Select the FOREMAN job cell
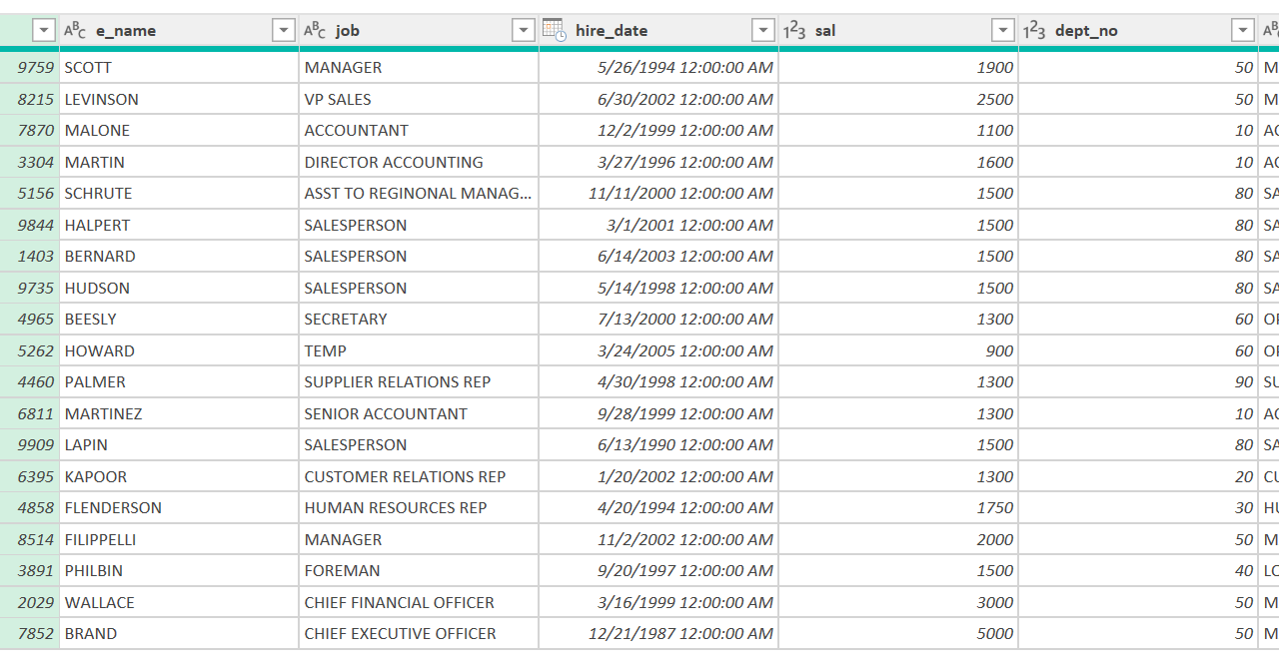The height and width of the screenshot is (667, 1279). pos(419,571)
